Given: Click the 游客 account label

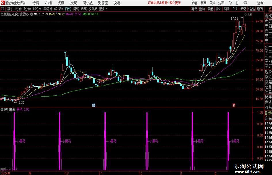Looking at the screenshot, I should coord(260,3).
